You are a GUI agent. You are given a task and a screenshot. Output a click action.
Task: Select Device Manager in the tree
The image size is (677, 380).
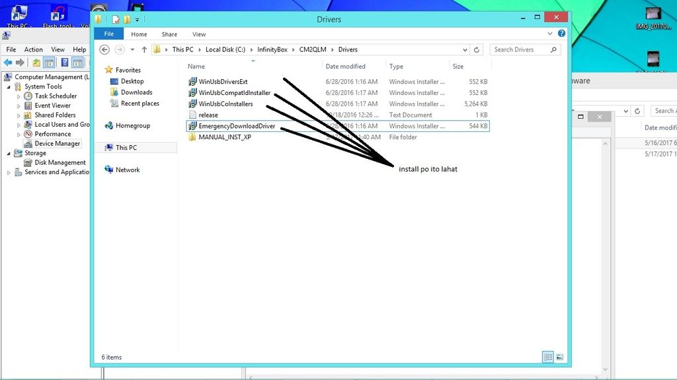click(x=57, y=143)
